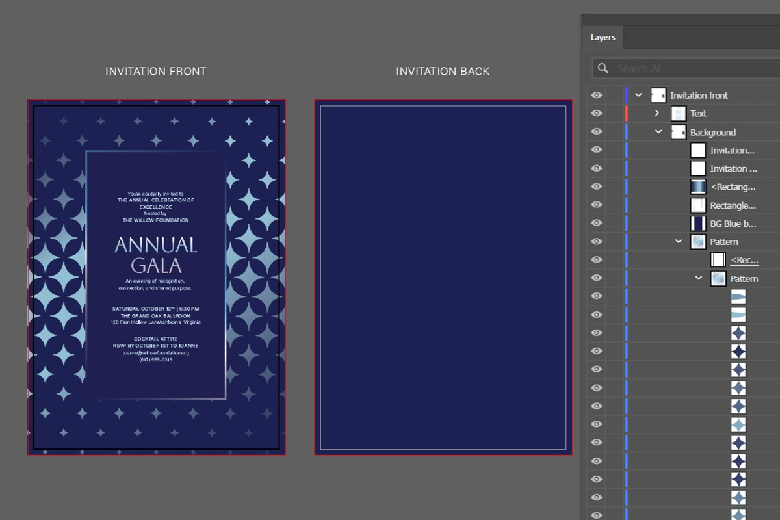This screenshot has height=520, width=780.
Task: Toggle visibility of the outer Pattern group
Action: click(596, 242)
